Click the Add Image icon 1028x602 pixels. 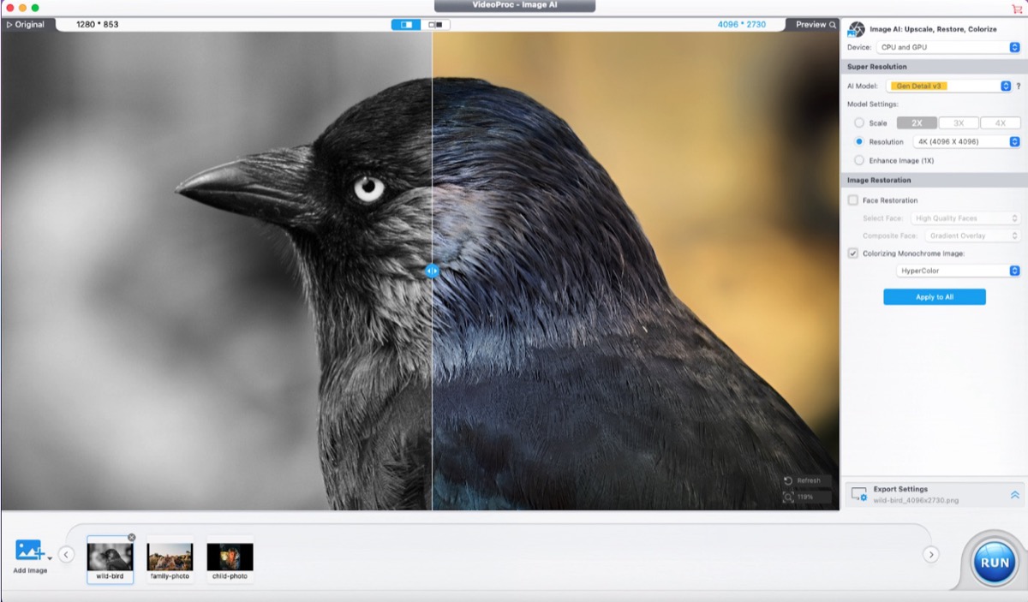click(29, 550)
